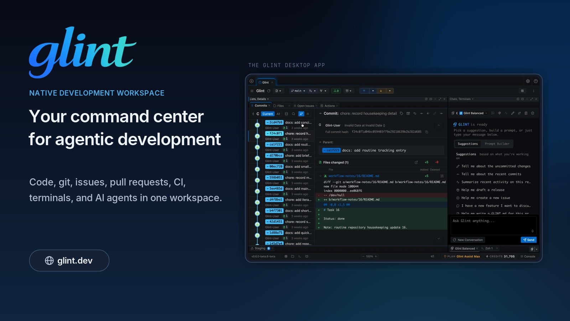Click the left arrow icon in commit header

(x=428, y=113)
